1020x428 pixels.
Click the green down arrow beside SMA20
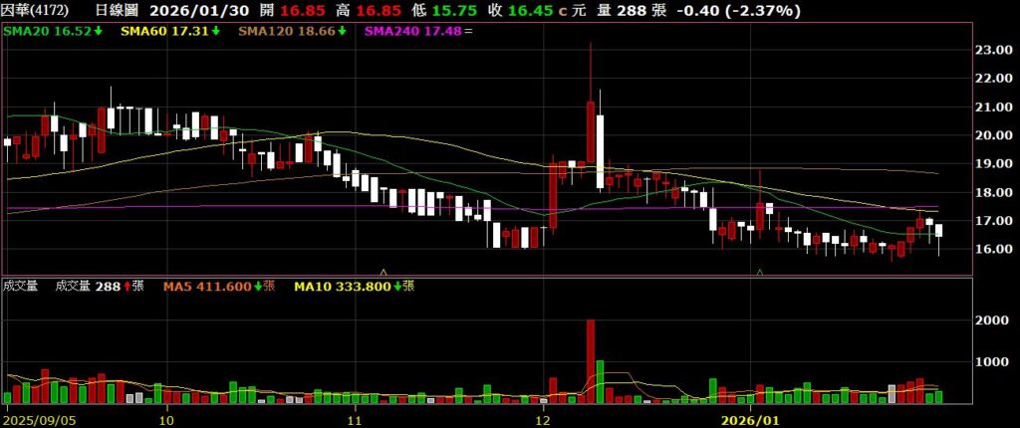coord(99,32)
